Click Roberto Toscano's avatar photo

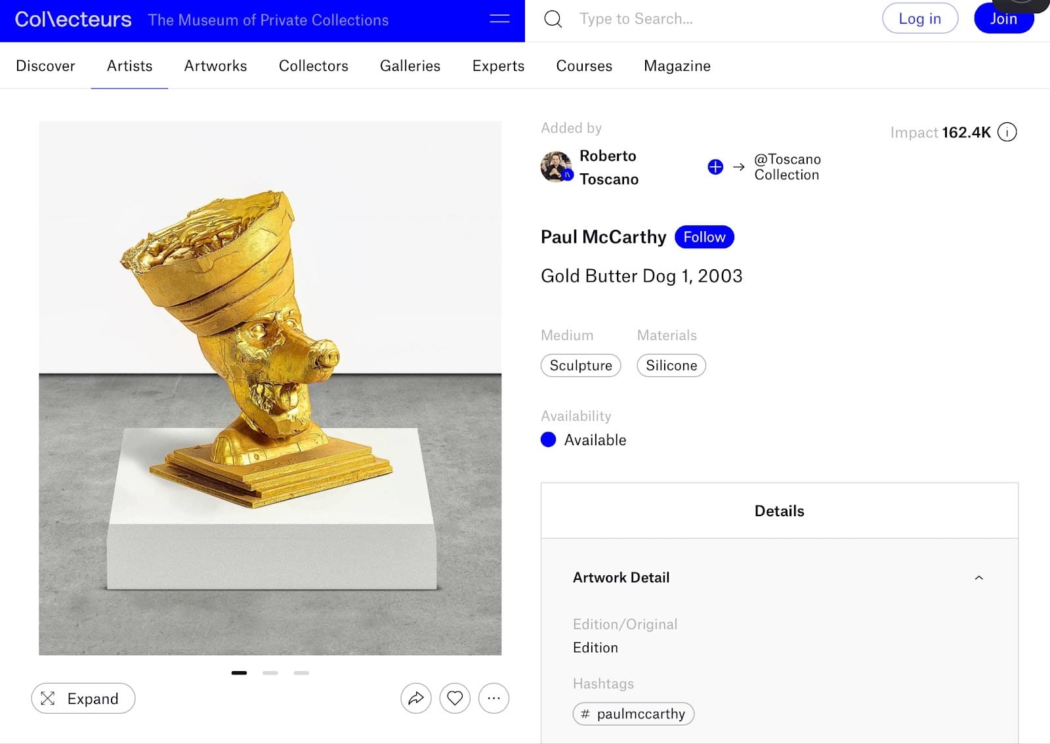point(556,167)
